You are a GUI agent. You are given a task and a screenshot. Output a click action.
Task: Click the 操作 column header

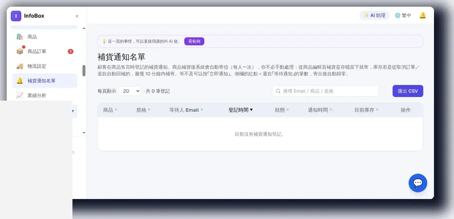(x=406, y=110)
